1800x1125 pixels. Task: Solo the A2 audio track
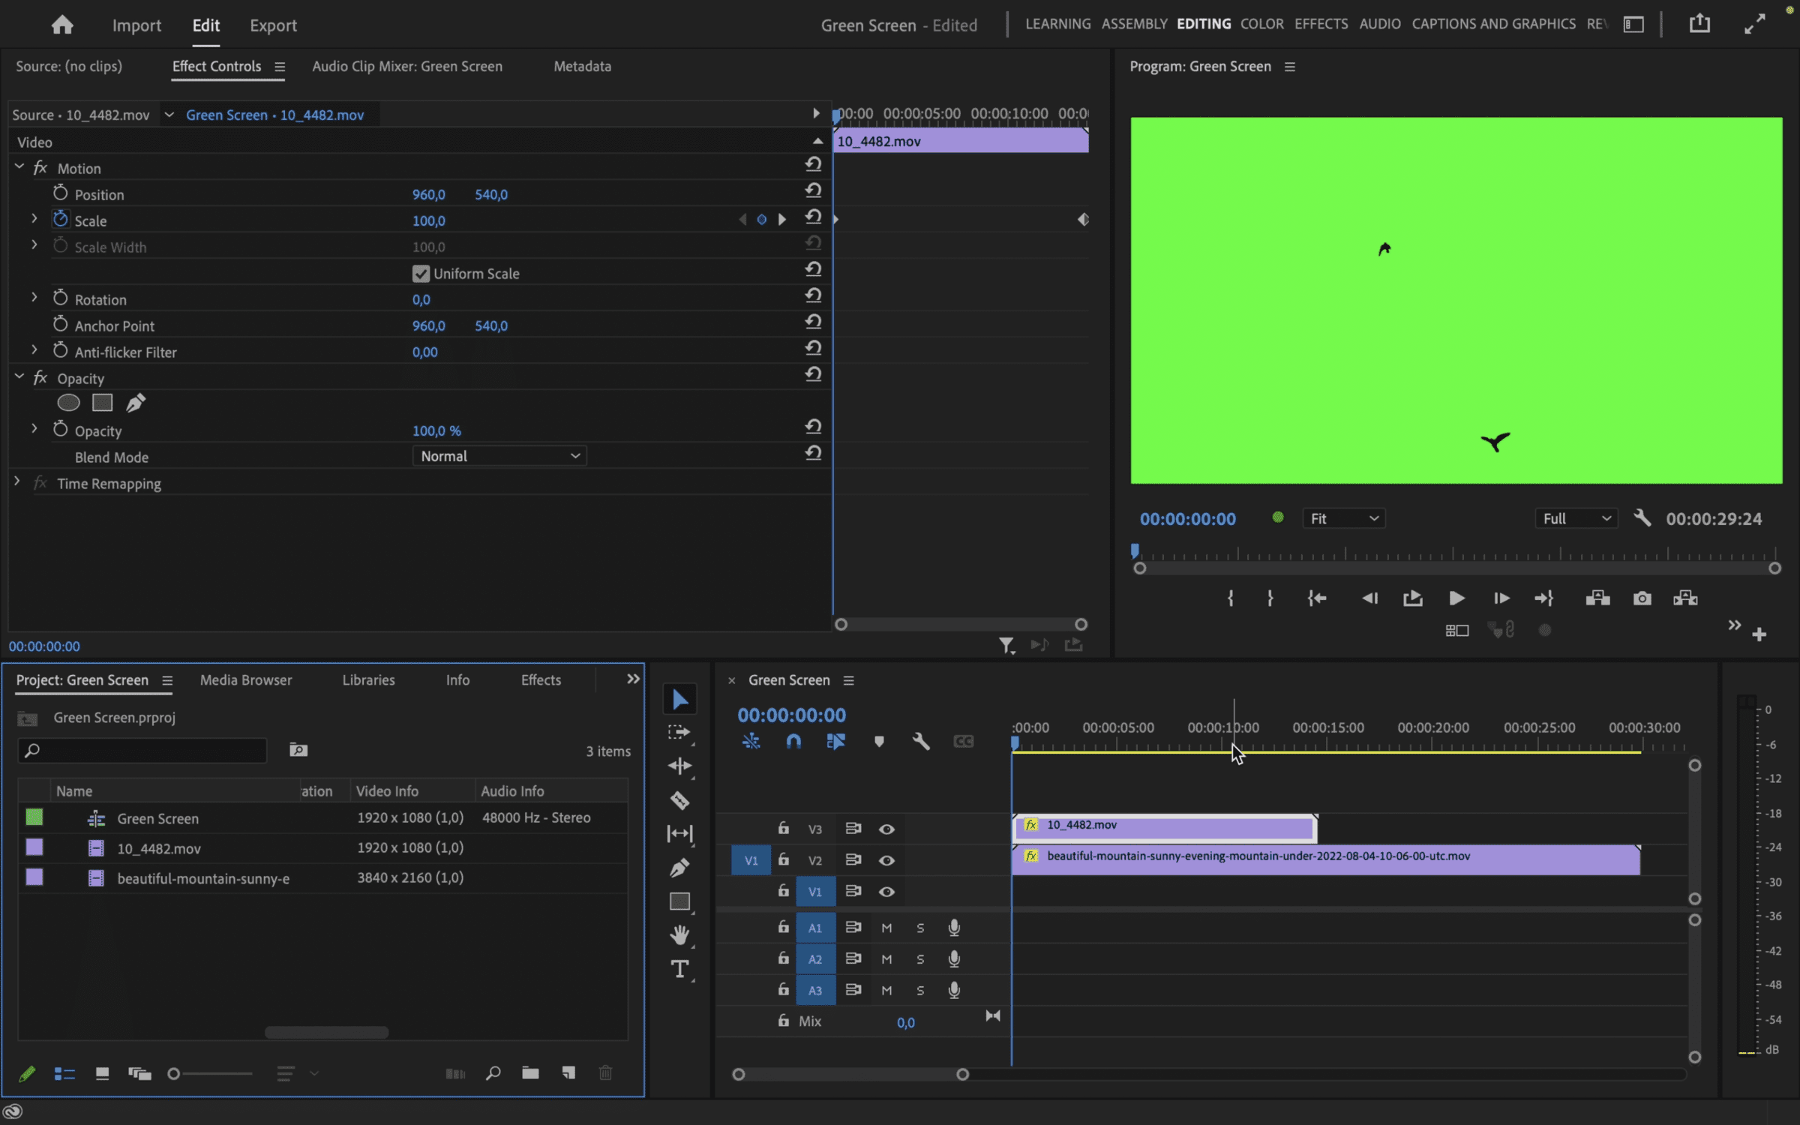[x=920, y=959]
